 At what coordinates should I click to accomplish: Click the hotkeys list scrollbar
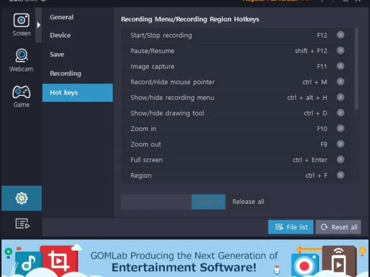click(x=357, y=69)
